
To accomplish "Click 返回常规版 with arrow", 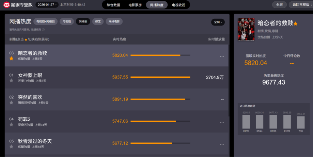I will point(300,5).
